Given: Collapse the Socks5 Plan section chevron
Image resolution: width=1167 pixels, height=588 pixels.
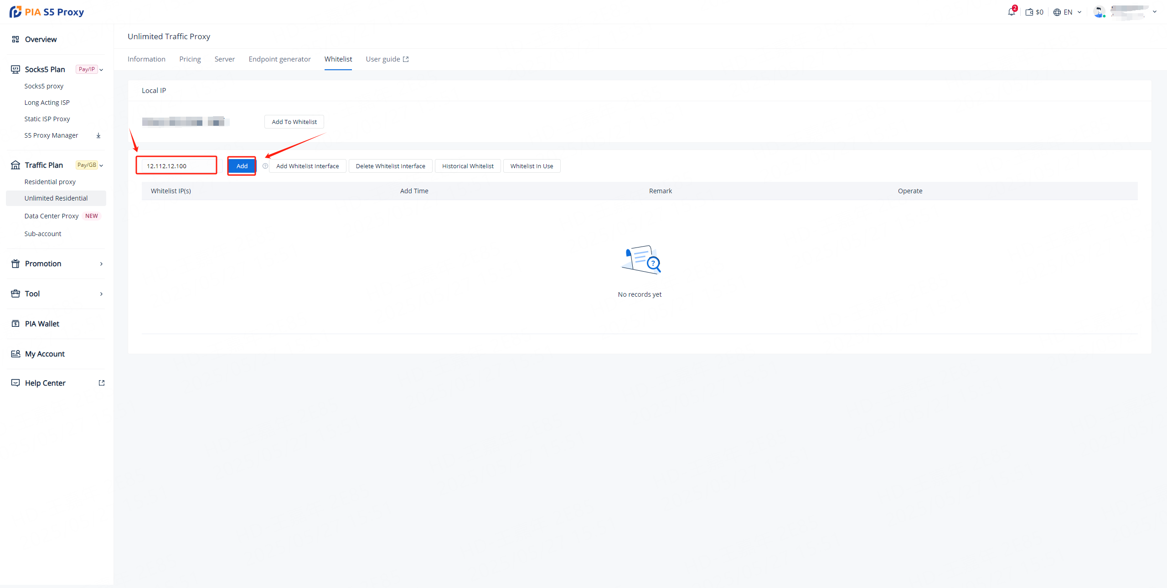Looking at the screenshot, I should [x=101, y=70].
